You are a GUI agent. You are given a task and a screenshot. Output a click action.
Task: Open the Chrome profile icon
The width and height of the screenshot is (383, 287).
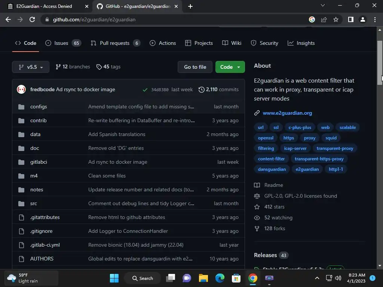pos(363,19)
